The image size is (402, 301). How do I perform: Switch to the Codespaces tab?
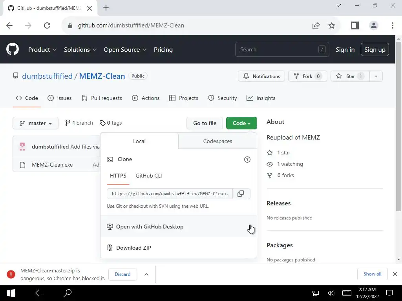pyautogui.click(x=217, y=141)
